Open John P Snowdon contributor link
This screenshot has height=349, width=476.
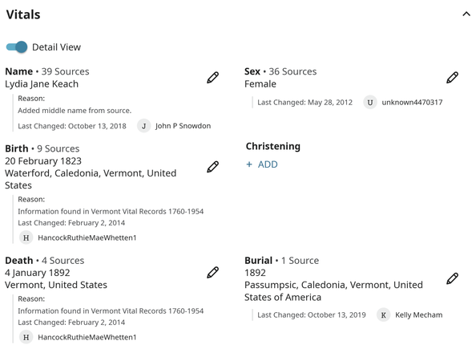point(183,126)
